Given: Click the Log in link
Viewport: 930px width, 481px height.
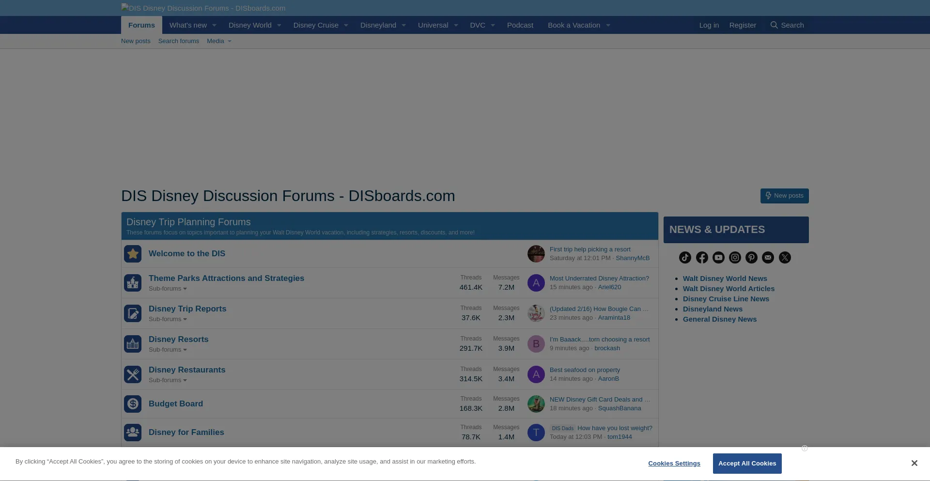Looking at the screenshot, I should pos(709,25).
